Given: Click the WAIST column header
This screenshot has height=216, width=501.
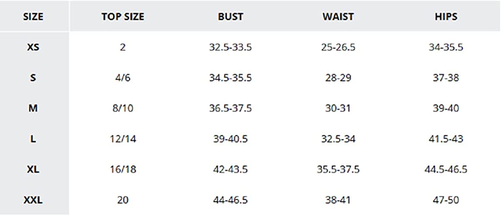Looking at the screenshot, I should pyautogui.click(x=338, y=17).
